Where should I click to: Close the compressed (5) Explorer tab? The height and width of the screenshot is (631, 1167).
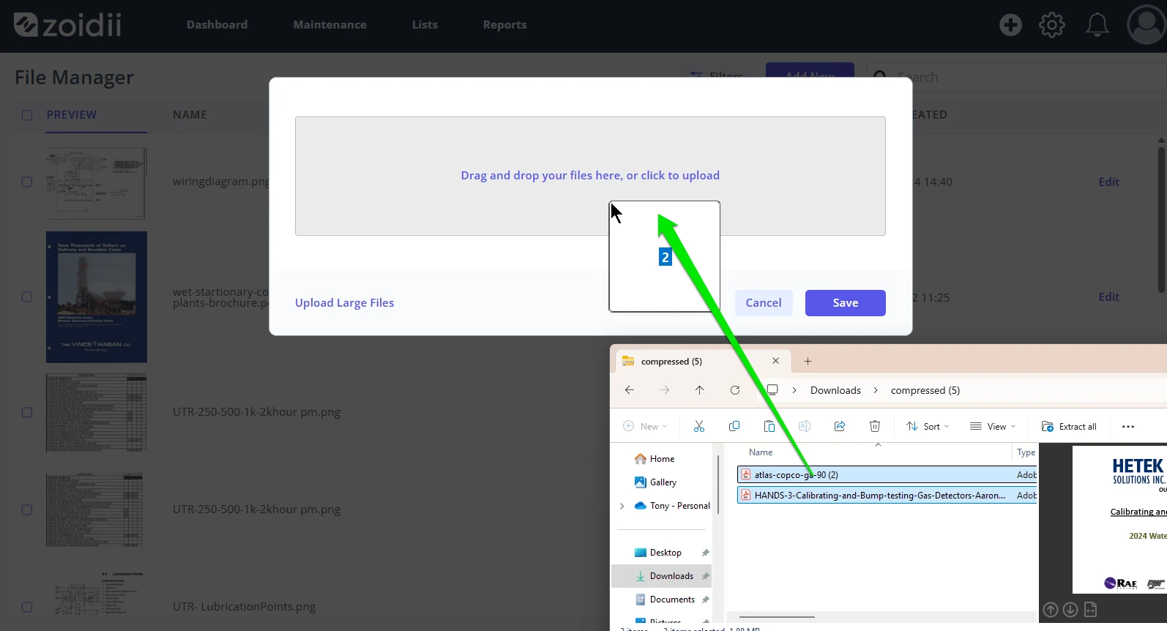(x=776, y=361)
